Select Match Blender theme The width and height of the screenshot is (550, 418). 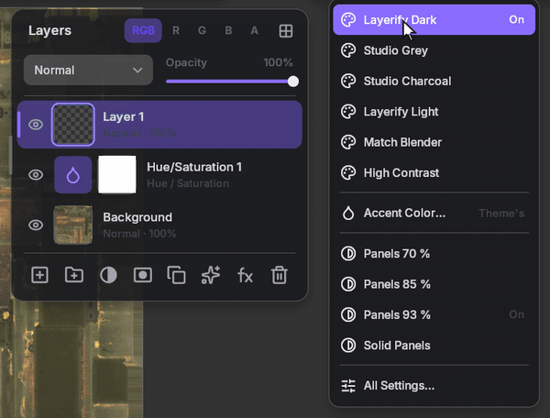tap(434, 142)
